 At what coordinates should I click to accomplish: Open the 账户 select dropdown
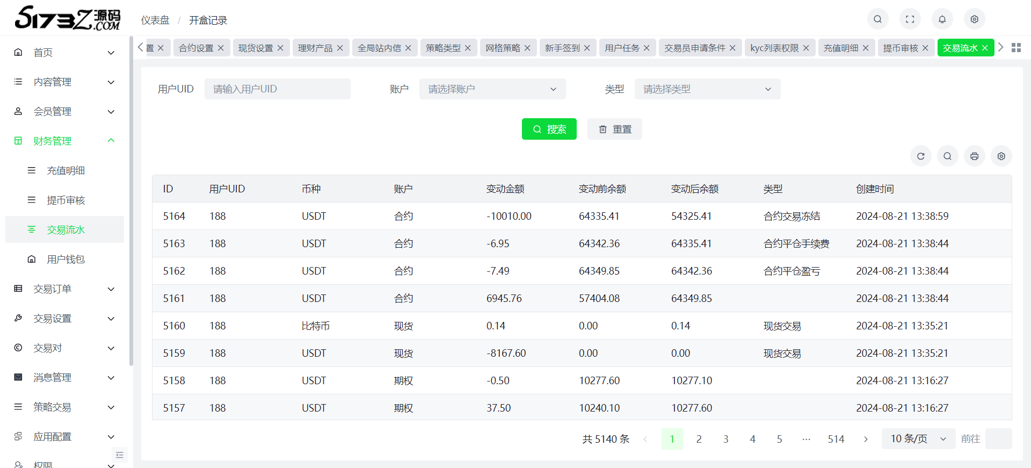492,89
